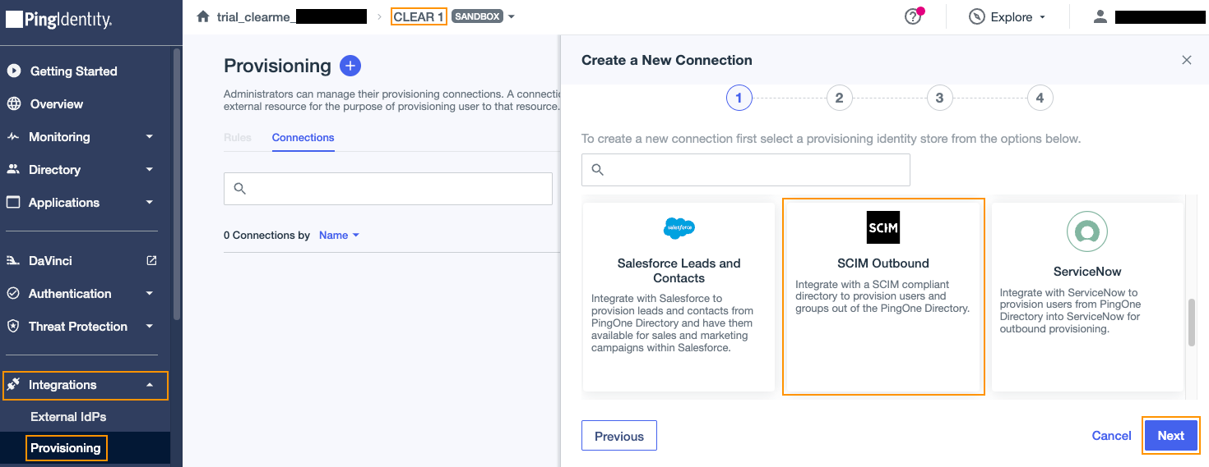
Task: Click the identity store list scrollbar
Action: click(x=1190, y=323)
